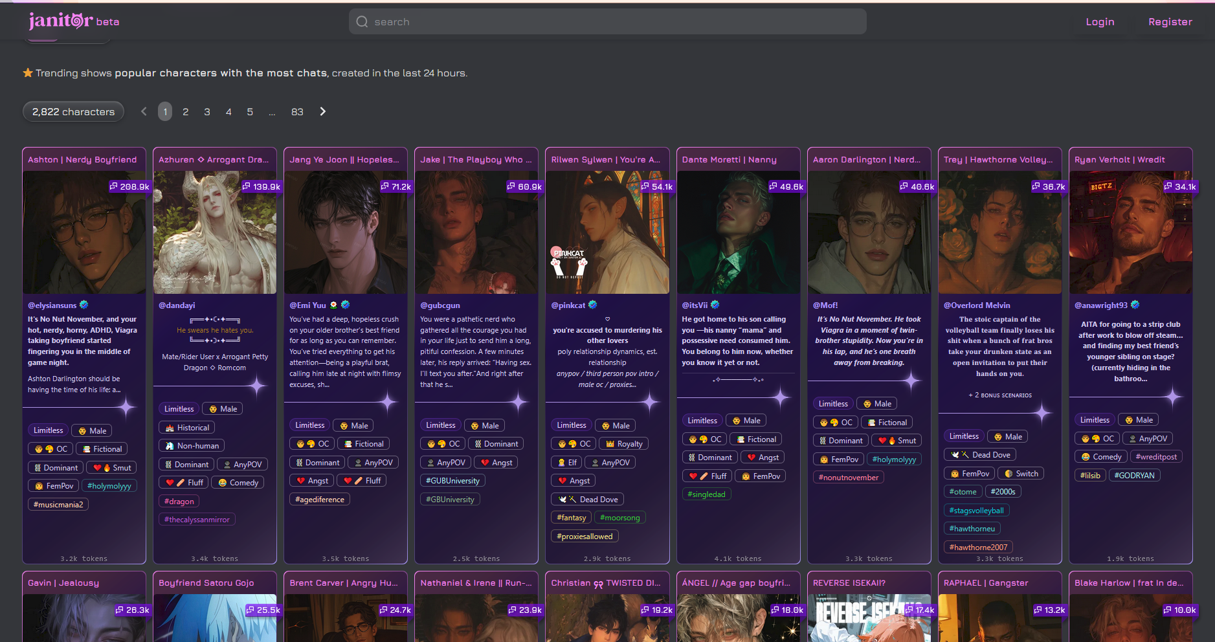Click verified badge beside @Emi Yuu
Viewport: 1215px width, 642px height.
(x=346, y=305)
